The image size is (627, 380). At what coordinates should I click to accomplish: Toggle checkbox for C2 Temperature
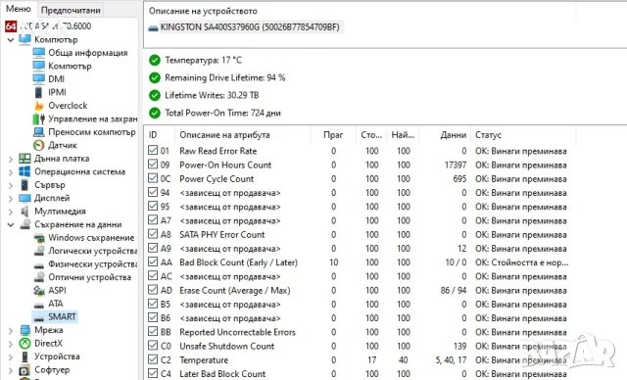(153, 359)
